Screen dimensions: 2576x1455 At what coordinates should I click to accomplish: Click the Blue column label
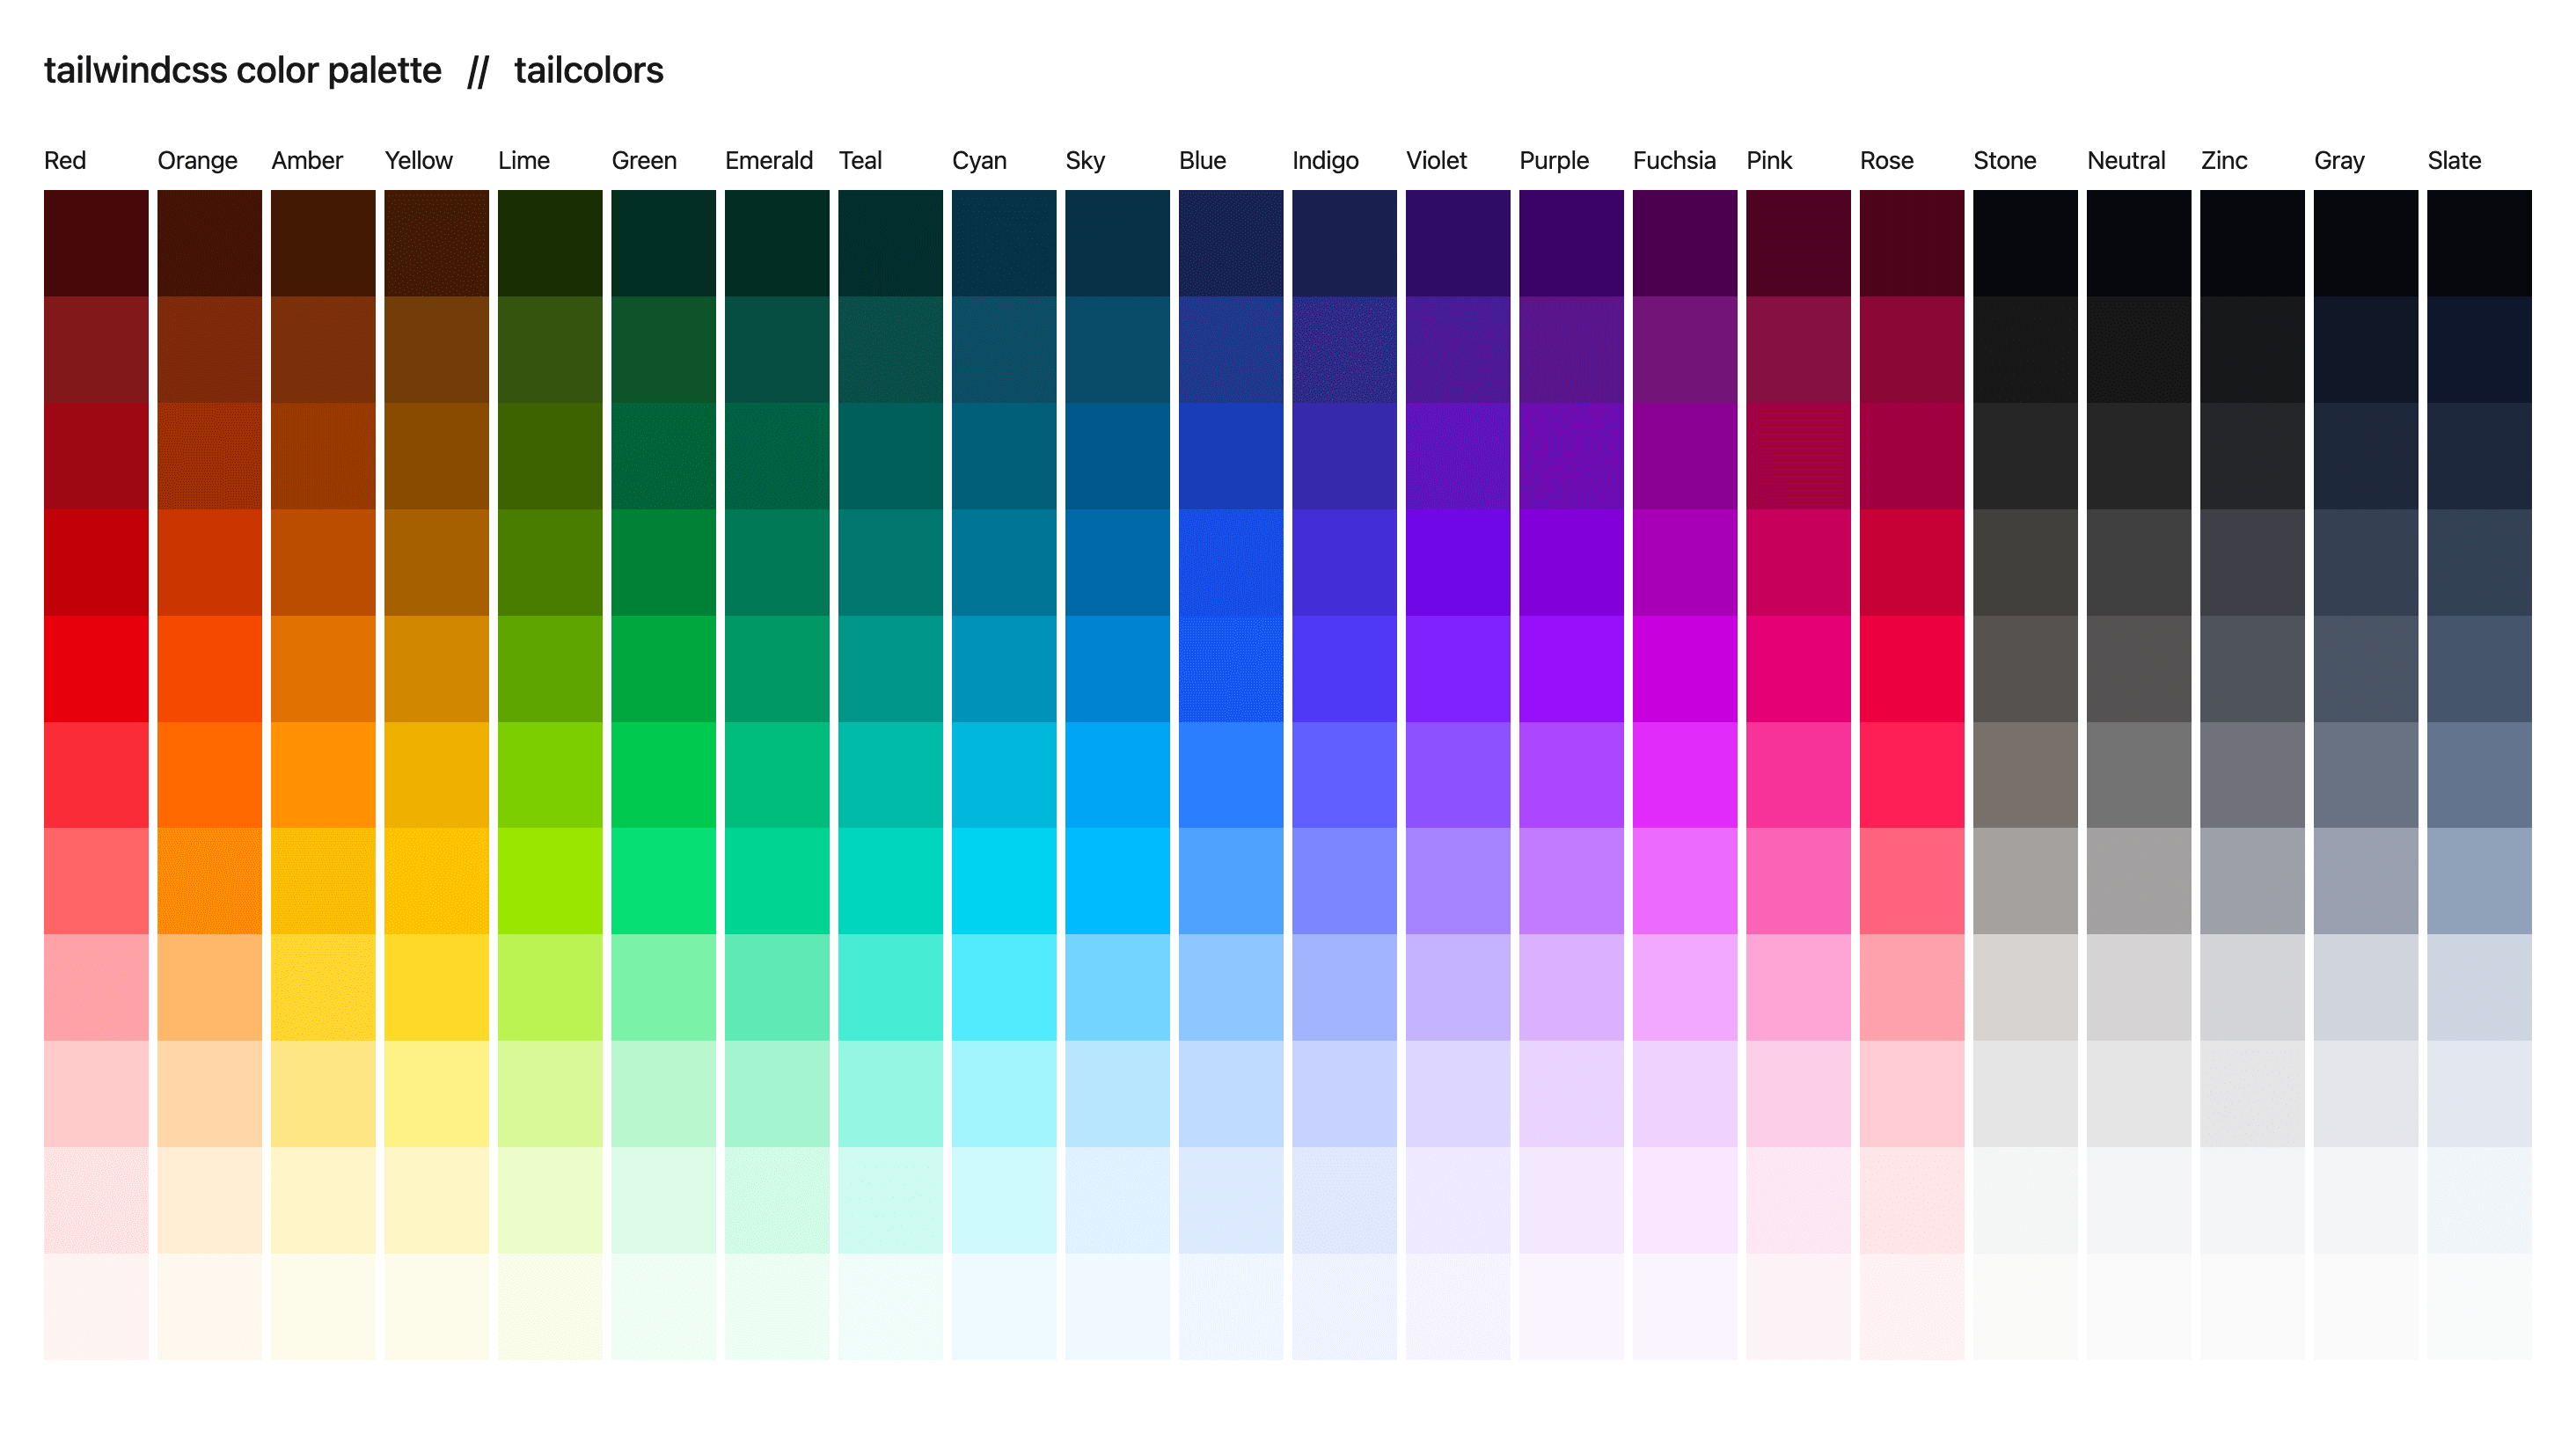[1203, 160]
